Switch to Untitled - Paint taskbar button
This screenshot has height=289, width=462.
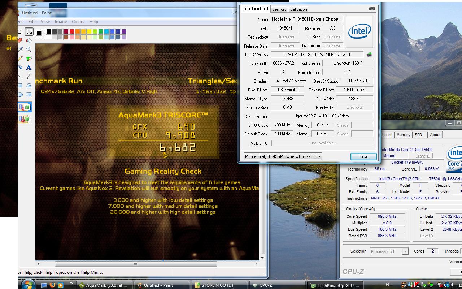click(x=162, y=285)
